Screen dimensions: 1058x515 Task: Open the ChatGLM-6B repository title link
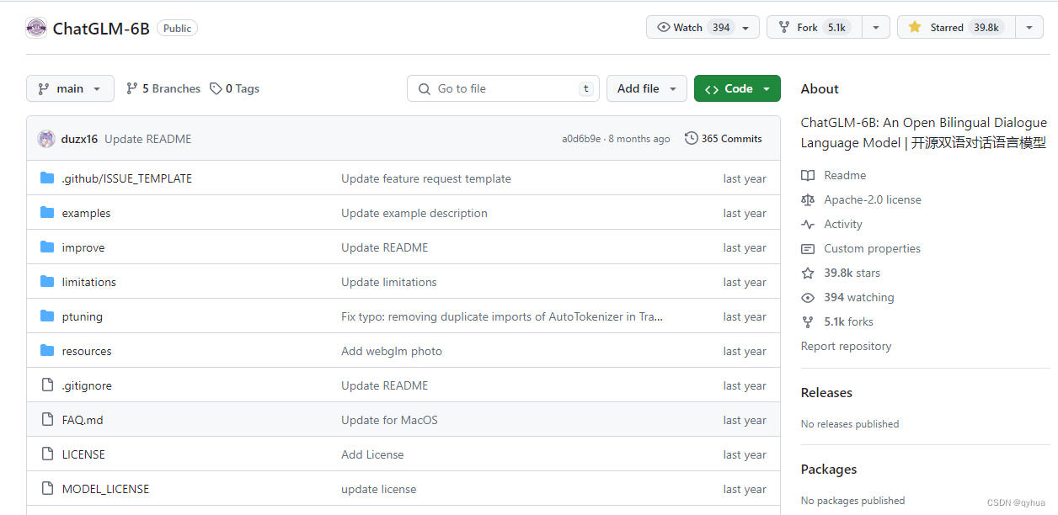pos(101,29)
